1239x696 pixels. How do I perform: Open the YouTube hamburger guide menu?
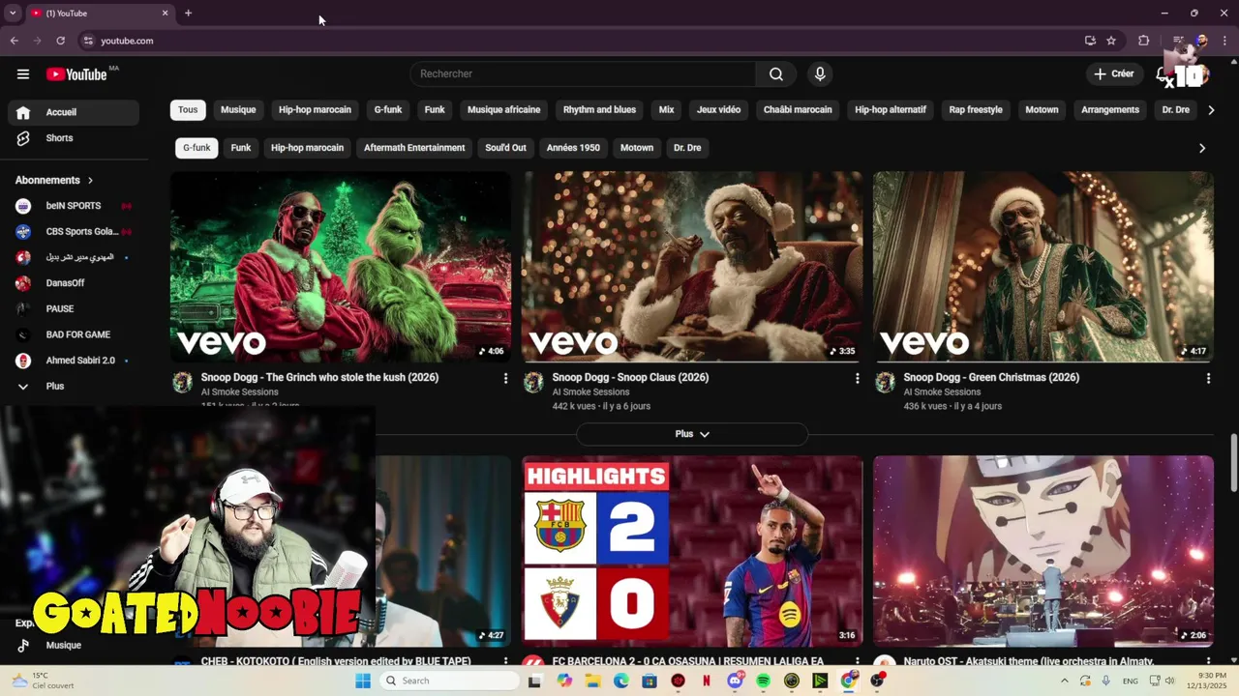(x=23, y=74)
